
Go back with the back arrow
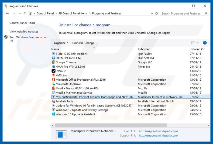7,13
